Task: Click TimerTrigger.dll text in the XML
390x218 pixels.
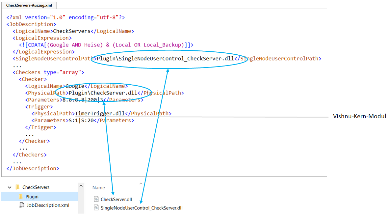Action: coord(100,114)
